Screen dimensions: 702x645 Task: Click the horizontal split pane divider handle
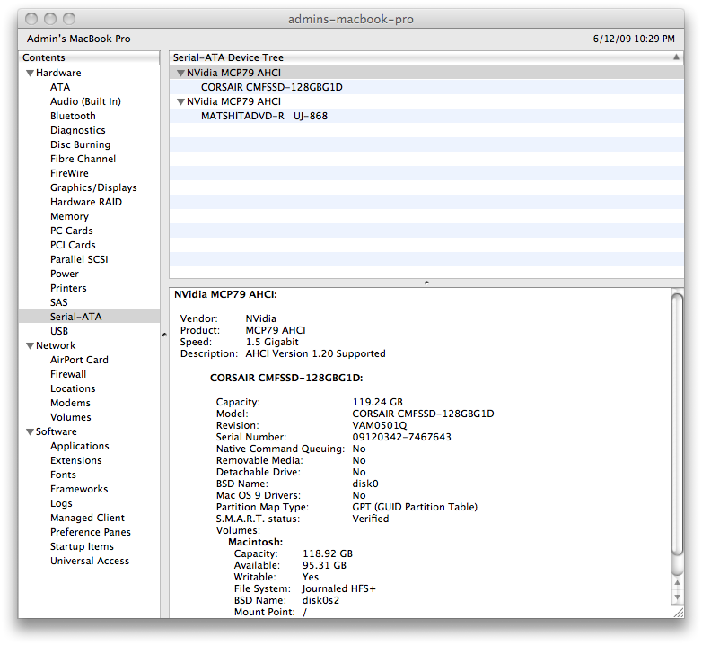(x=426, y=283)
